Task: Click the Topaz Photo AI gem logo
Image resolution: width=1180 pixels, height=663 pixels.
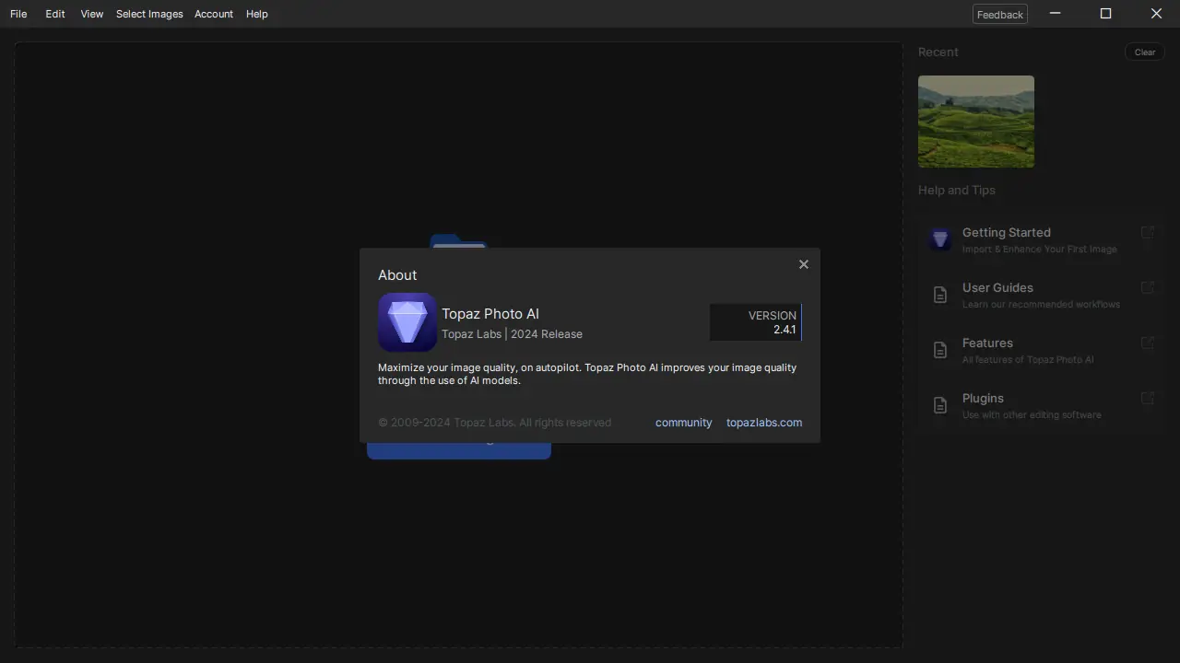Action: pos(407,322)
